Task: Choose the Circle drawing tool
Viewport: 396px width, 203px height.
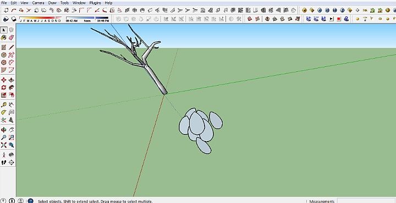Action: point(4,55)
